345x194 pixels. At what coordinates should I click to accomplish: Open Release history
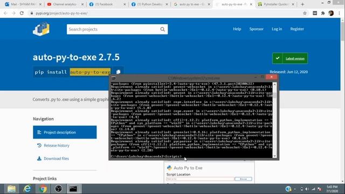click(x=57, y=145)
